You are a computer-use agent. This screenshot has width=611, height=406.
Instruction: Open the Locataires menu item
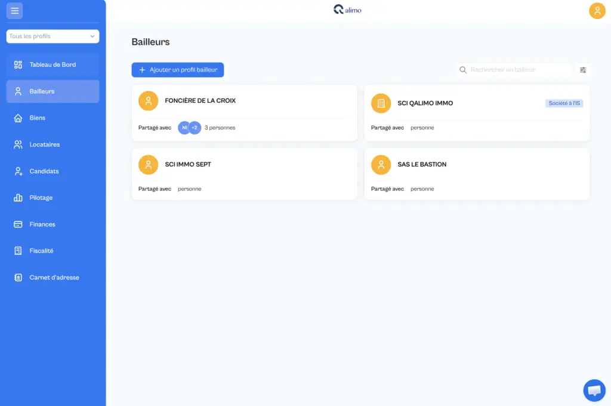[53, 144]
